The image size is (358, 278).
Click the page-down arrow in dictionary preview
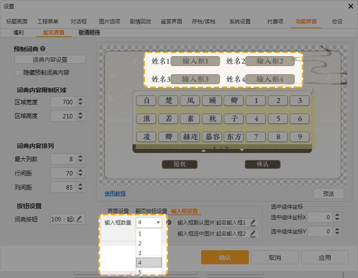pos(242,150)
